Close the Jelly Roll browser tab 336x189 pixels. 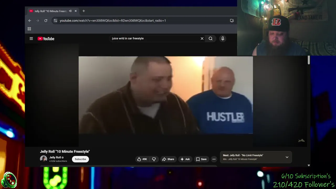point(76,11)
